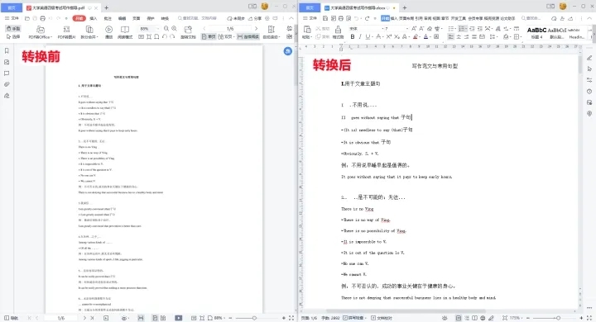Apply italic formatting in Word window

pyautogui.click(x=360, y=37)
